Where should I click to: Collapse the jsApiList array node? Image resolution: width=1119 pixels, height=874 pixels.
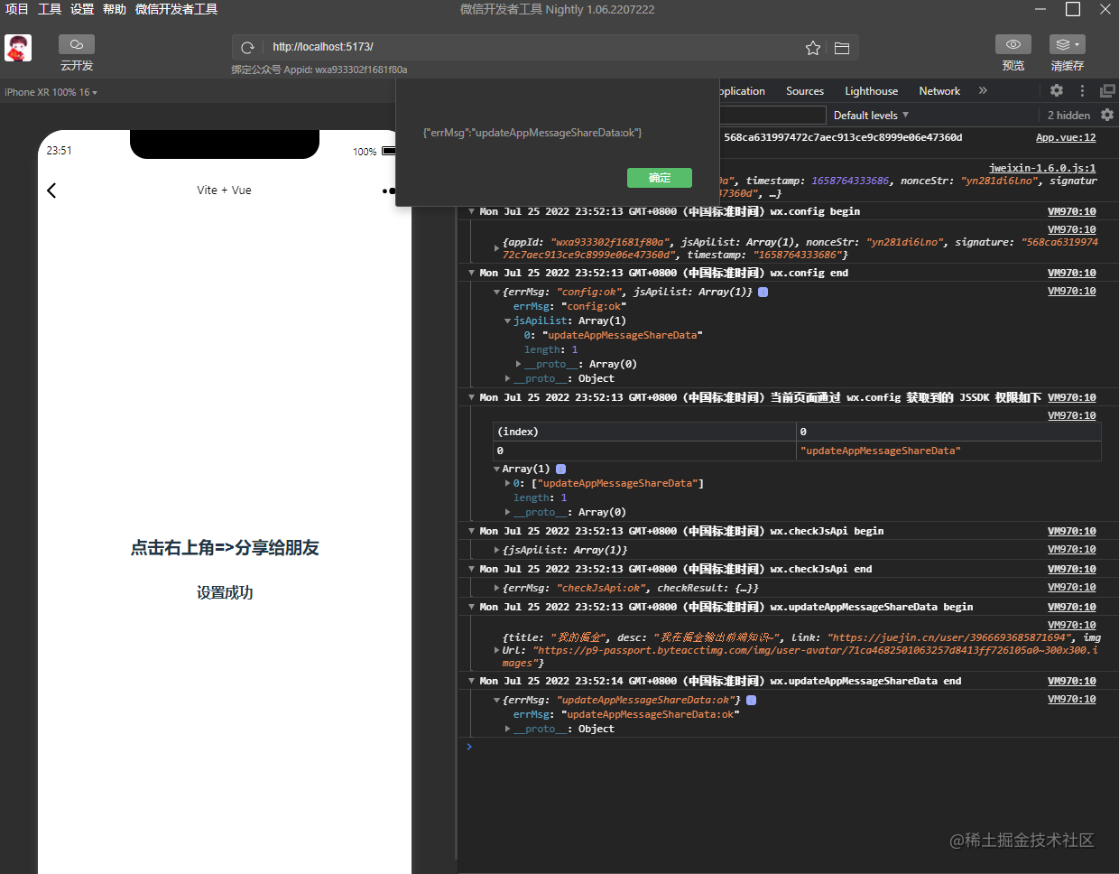(x=507, y=321)
